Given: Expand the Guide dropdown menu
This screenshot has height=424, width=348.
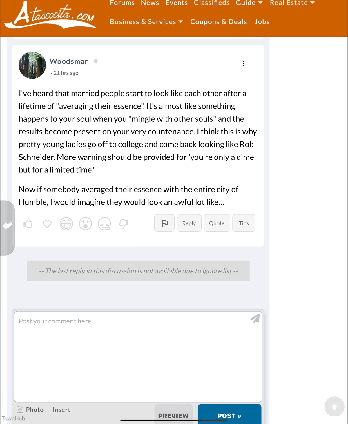Looking at the screenshot, I should (x=249, y=3).
